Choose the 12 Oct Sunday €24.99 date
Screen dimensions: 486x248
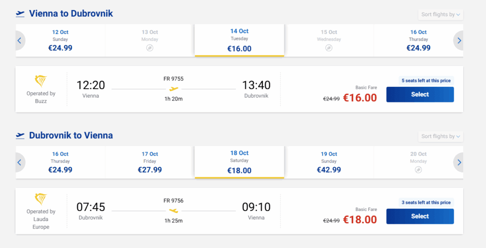(60, 40)
